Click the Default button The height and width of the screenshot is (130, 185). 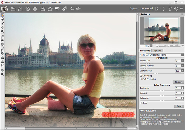(x=178, y=82)
